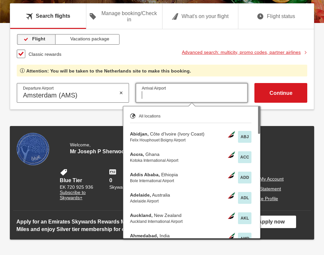Click the Departure Airport field
The width and height of the screenshot is (324, 255).
coord(73,93)
